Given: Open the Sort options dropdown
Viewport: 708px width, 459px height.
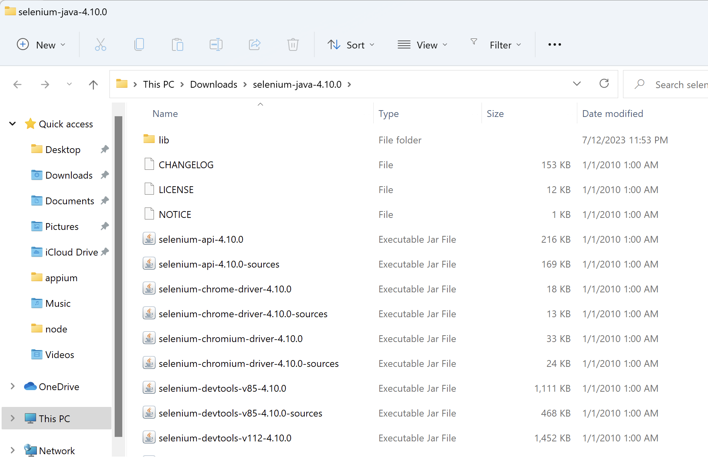Looking at the screenshot, I should pos(351,44).
